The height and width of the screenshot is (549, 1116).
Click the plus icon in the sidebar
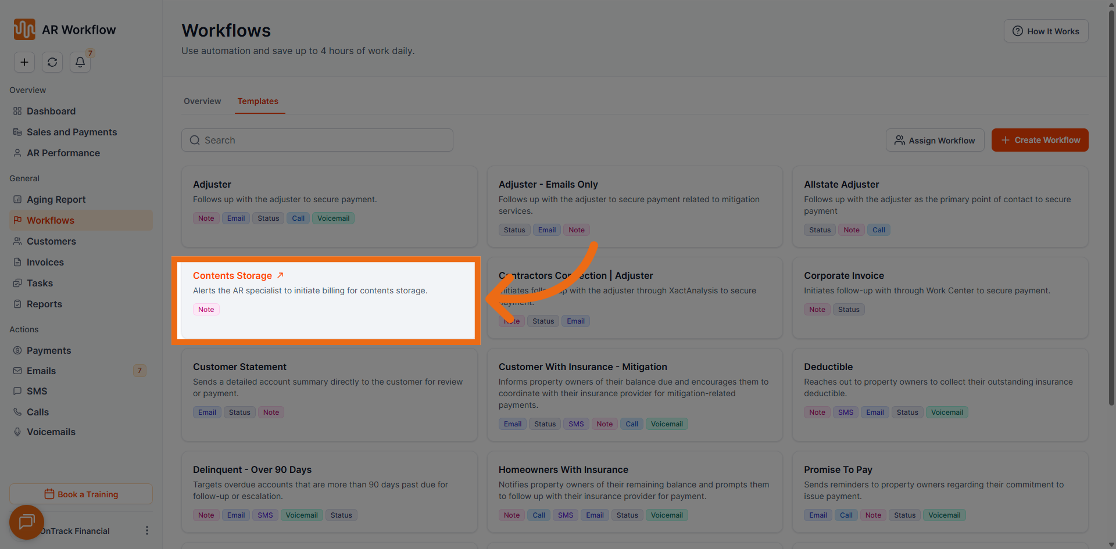tap(24, 62)
